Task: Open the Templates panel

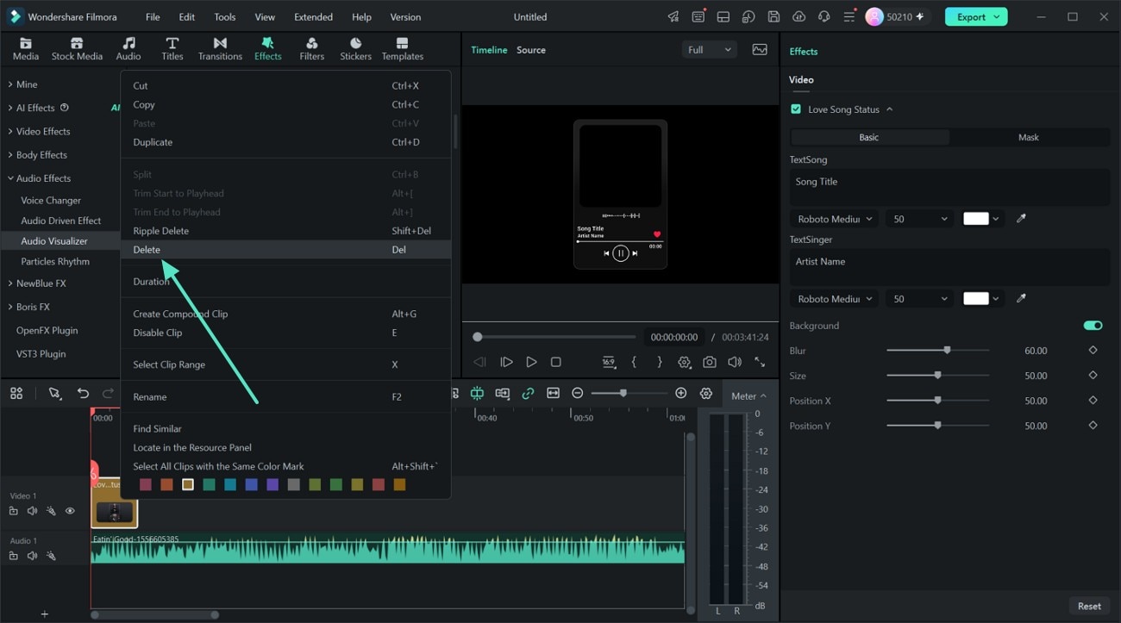Action: 403,49
